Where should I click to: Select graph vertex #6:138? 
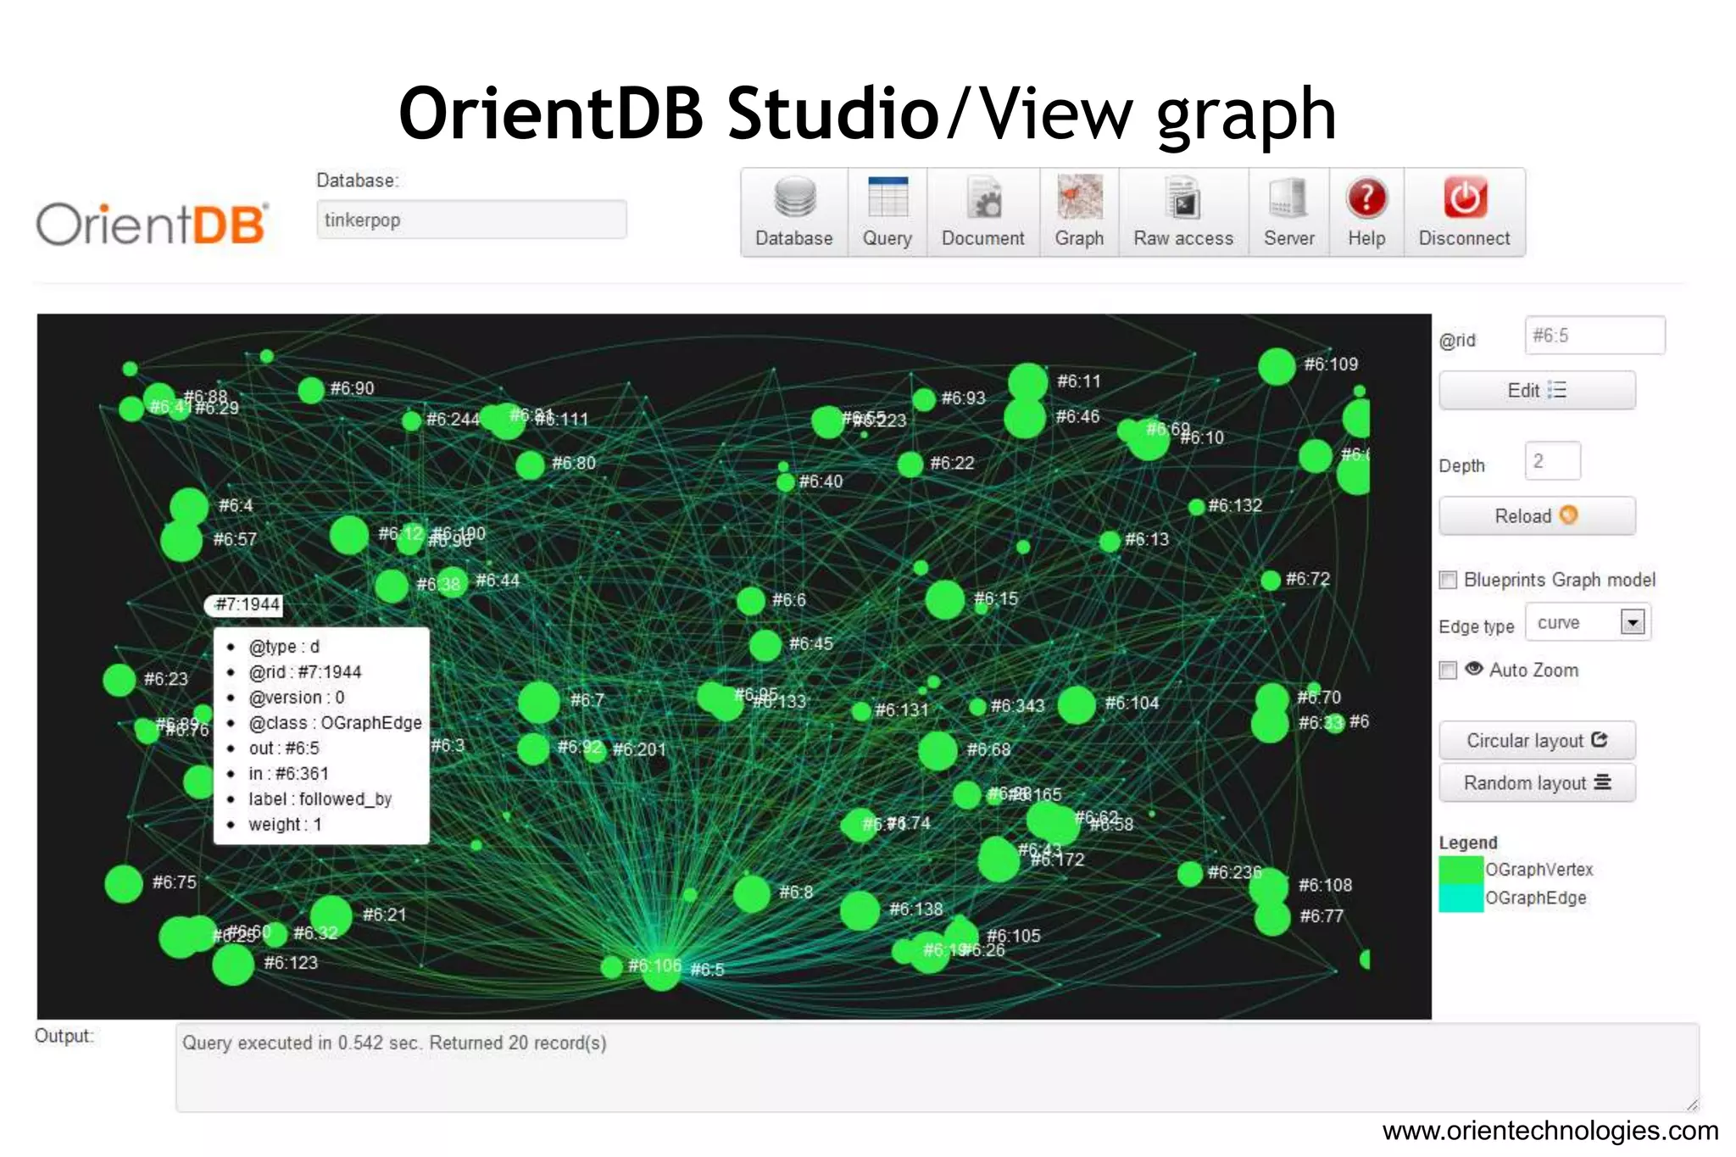[860, 911]
